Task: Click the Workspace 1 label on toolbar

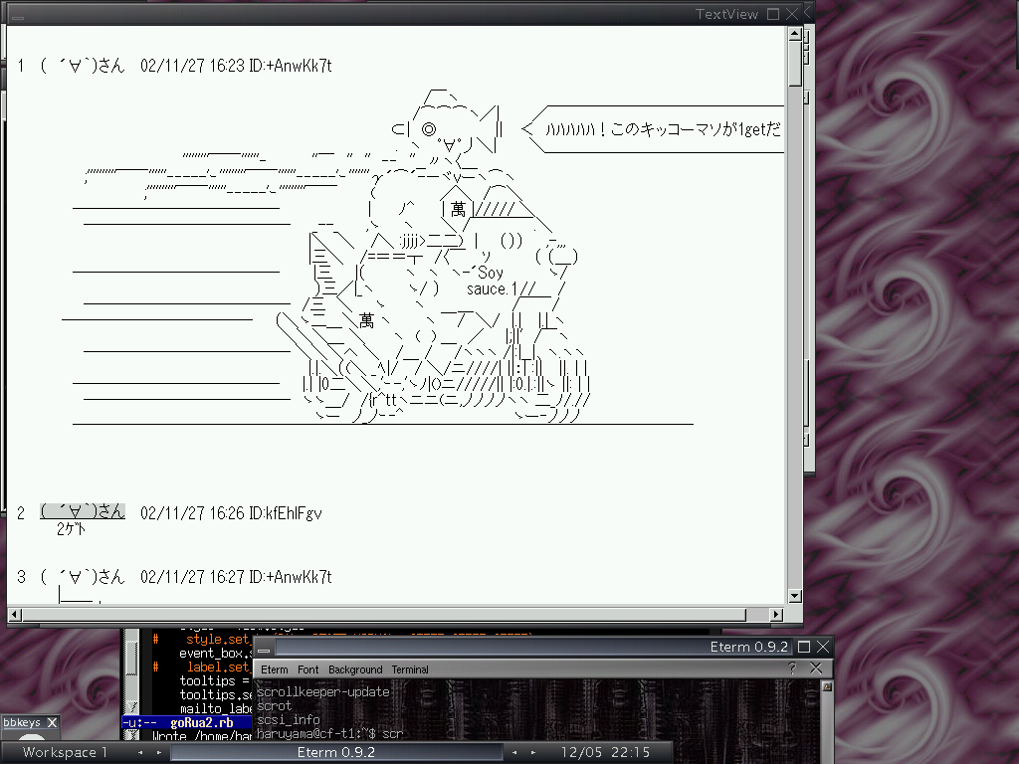Action: (x=65, y=752)
